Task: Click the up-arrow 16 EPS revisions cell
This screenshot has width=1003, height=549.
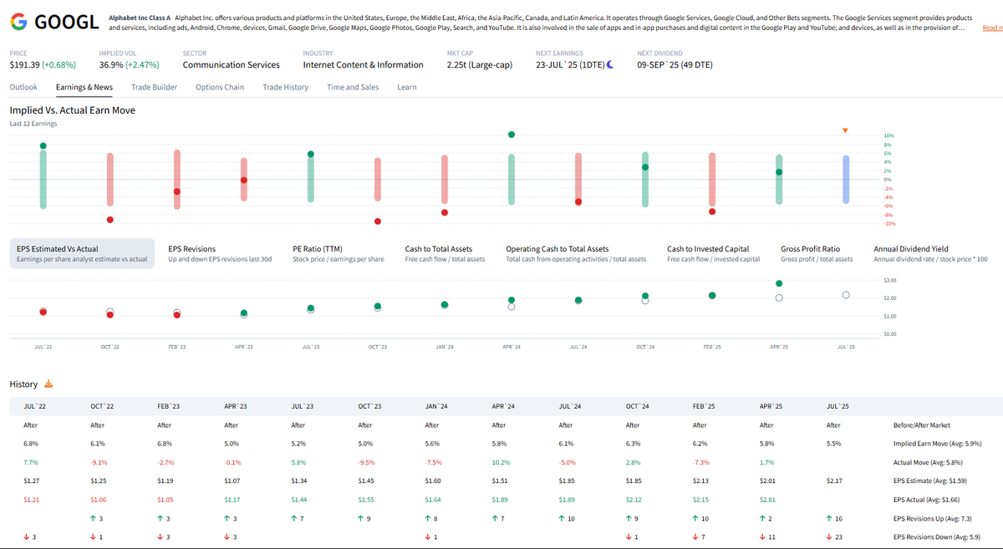Action: tap(834, 518)
